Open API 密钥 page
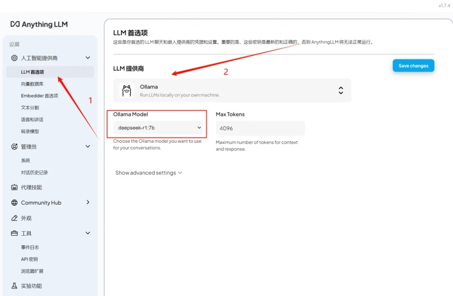The width and height of the screenshot is (453, 296). pyautogui.click(x=29, y=259)
